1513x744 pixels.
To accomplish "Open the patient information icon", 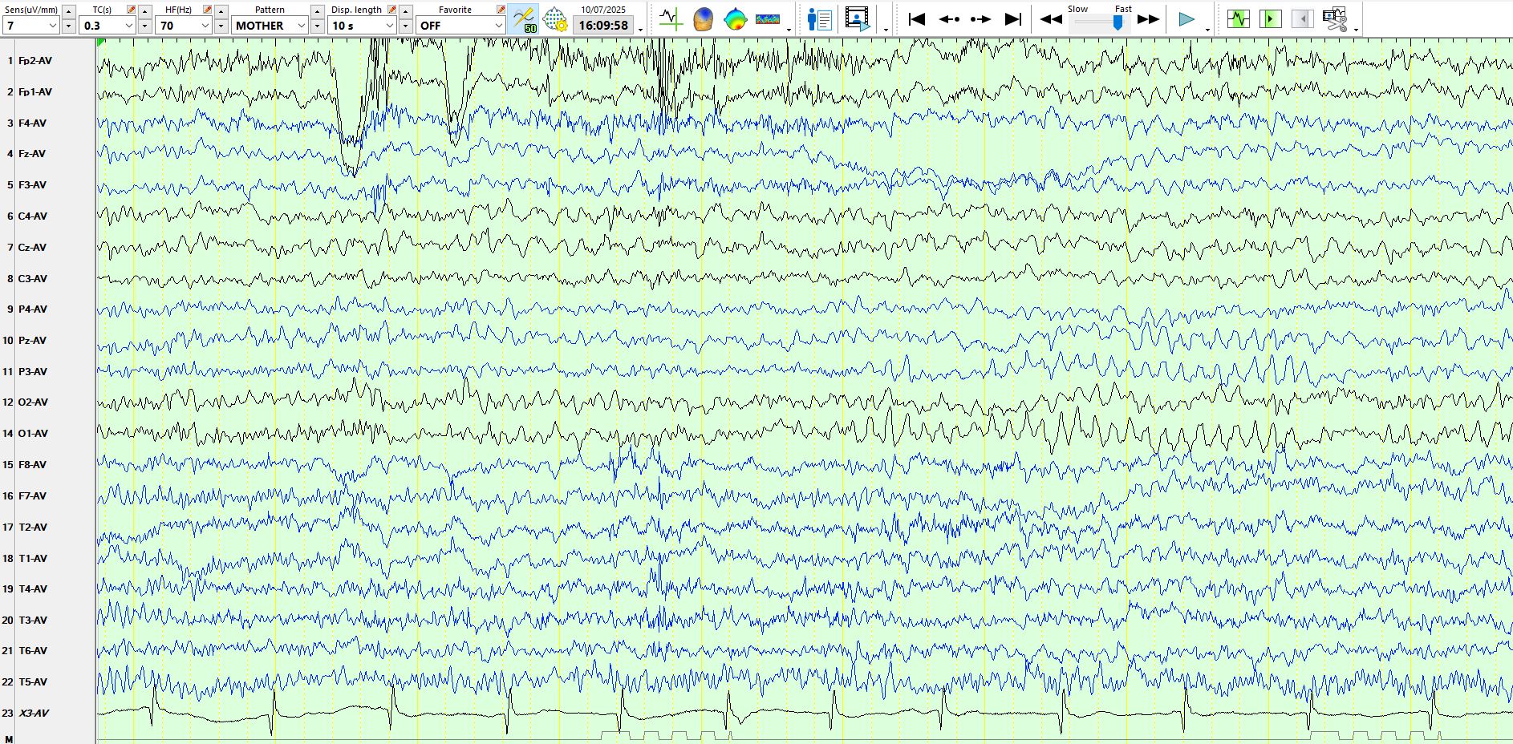I will pos(820,19).
